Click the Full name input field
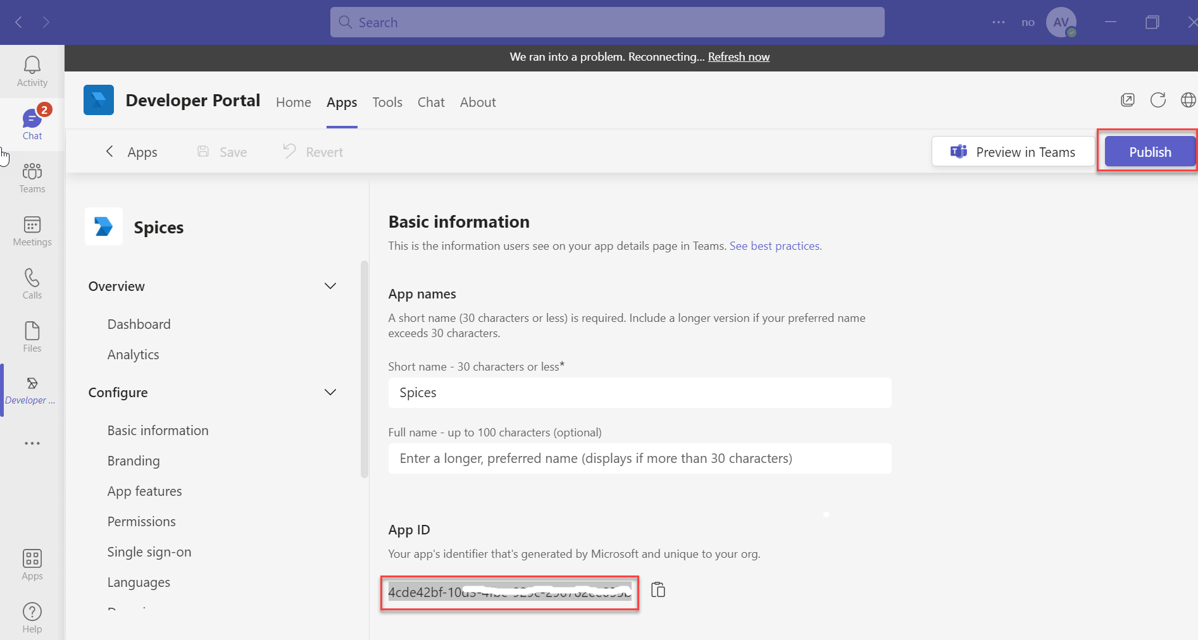Viewport: 1198px width, 640px height. 640,458
